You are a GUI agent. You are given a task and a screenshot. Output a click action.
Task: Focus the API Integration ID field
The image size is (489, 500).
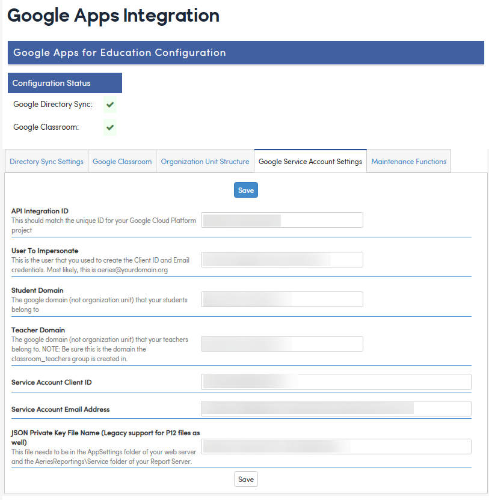282,220
